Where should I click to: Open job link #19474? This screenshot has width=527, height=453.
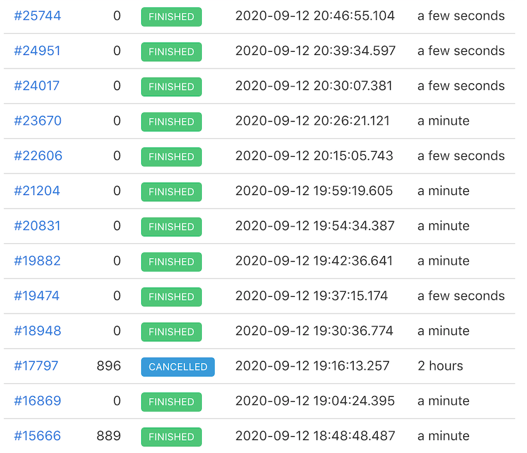[x=36, y=296]
